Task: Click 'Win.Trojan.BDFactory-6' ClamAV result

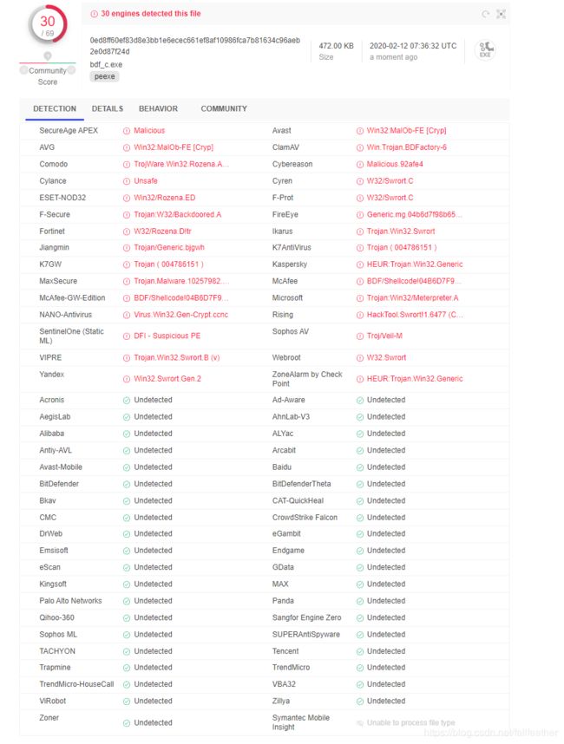Action: click(x=406, y=147)
